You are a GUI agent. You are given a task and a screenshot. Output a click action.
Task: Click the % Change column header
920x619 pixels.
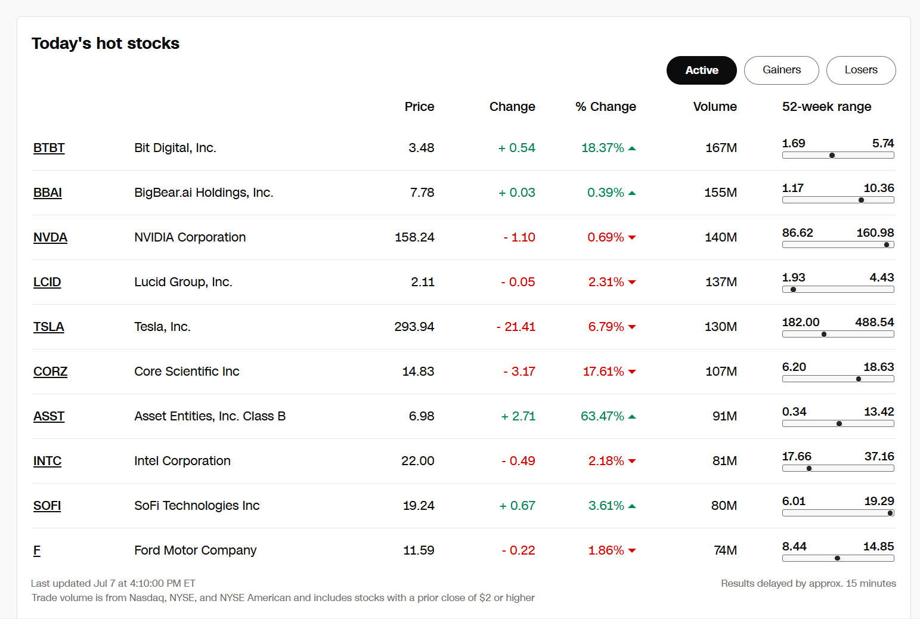click(x=606, y=107)
